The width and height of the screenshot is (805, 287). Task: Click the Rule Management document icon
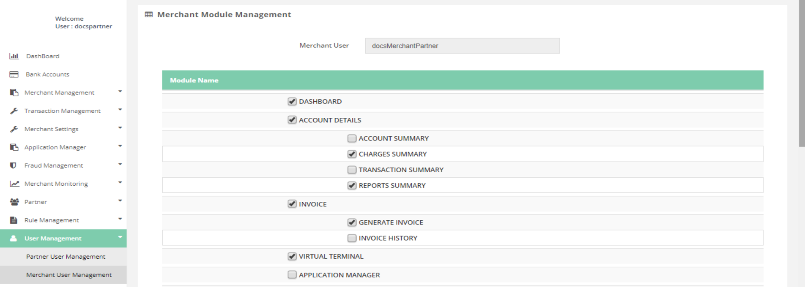pos(14,220)
